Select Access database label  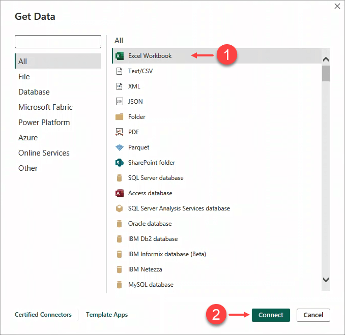pos(150,193)
